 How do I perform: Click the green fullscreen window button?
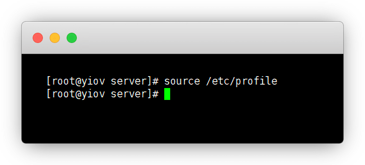72,38
